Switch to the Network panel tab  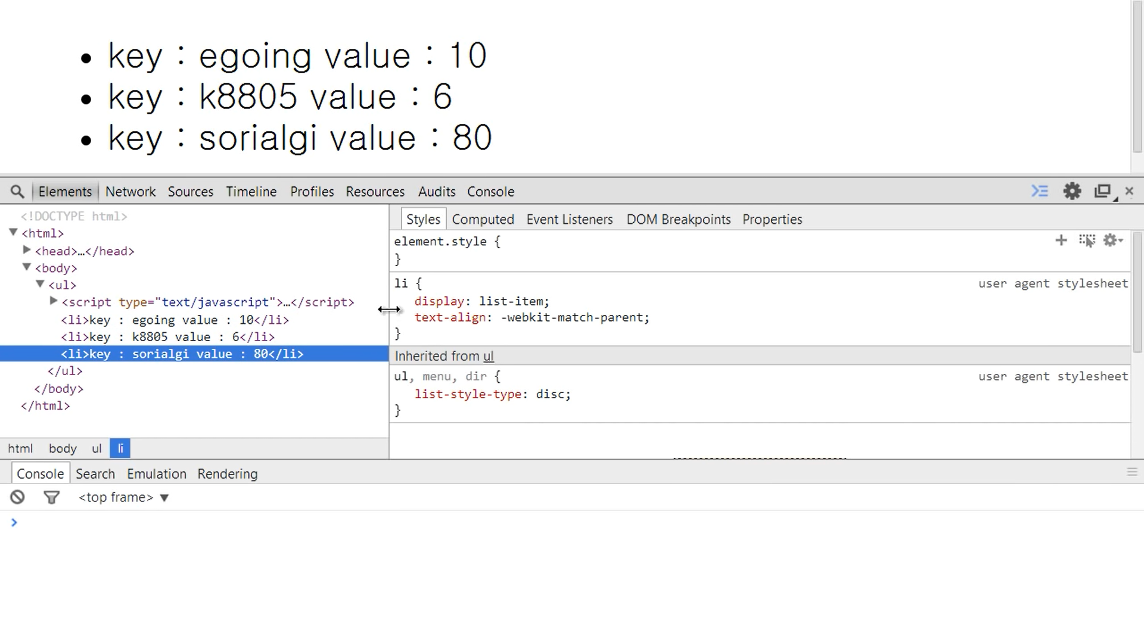[130, 192]
